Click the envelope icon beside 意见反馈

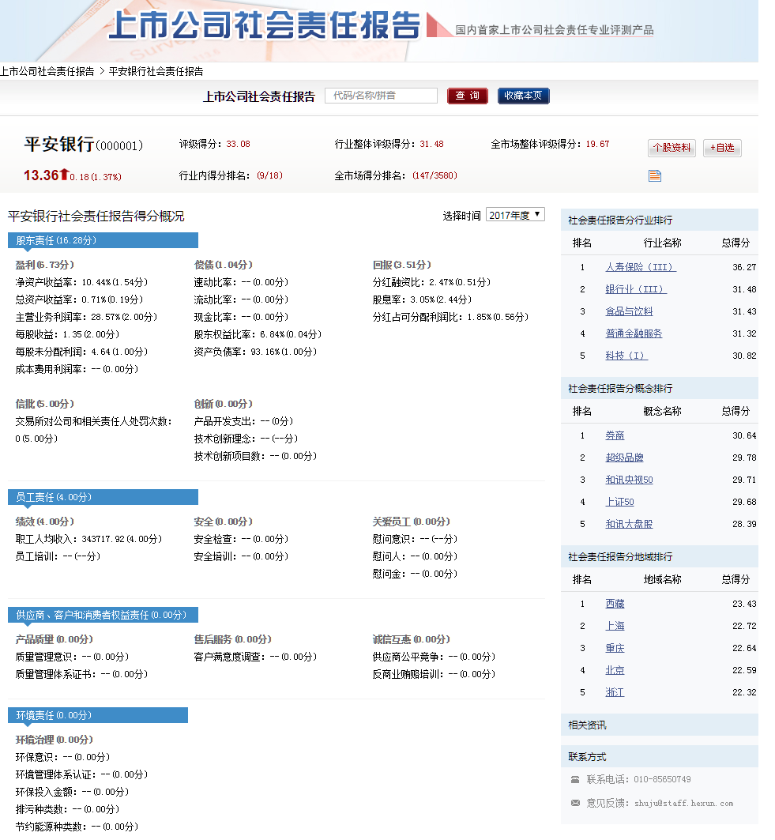point(574,803)
